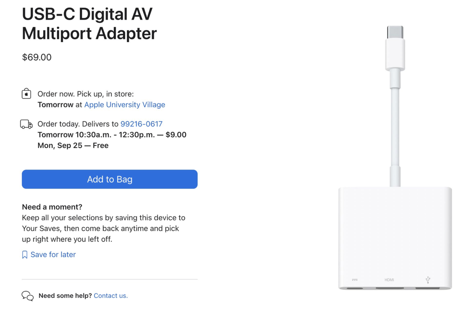Open the Apple University Village store link
Screen dimensions: 474x310
pos(125,105)
